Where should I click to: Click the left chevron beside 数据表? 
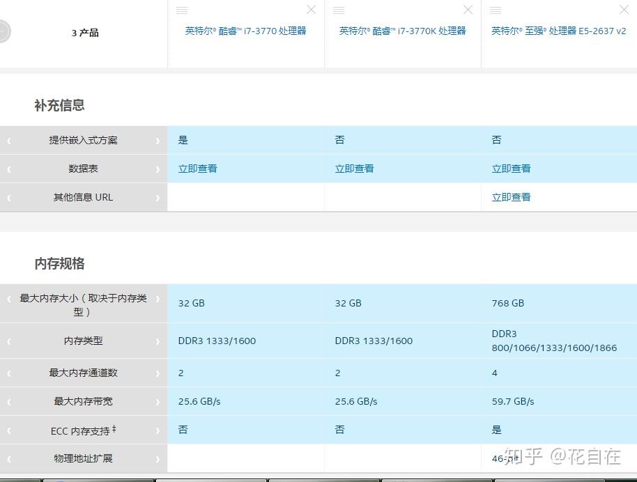(x=8, y=169)
